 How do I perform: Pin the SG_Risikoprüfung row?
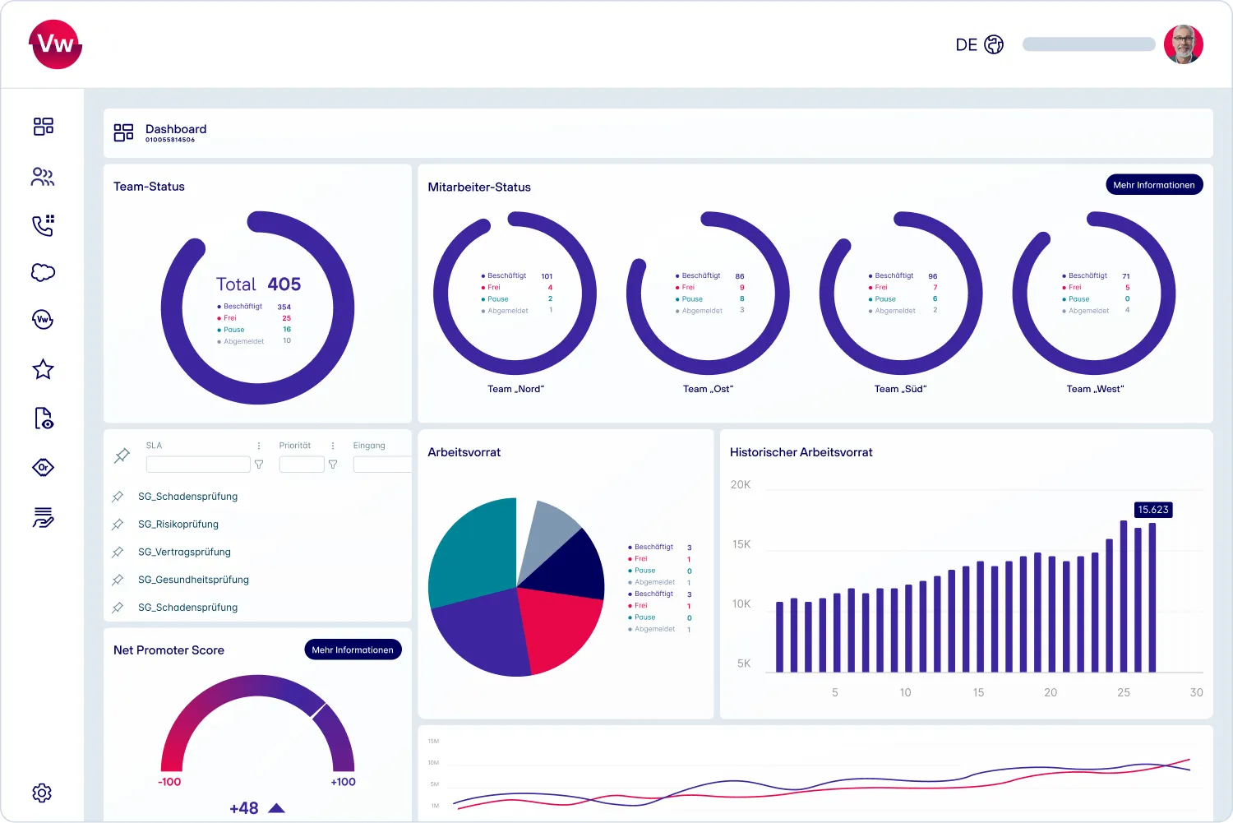point(118,525)
